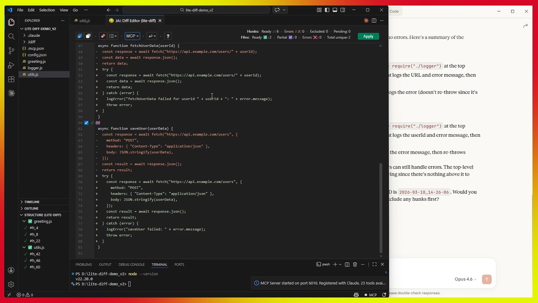Image resolution: width=538 pixels, height=303 pixels.
Task: Open the Explorer view in activity bar
Action: [x=11, y=22]
